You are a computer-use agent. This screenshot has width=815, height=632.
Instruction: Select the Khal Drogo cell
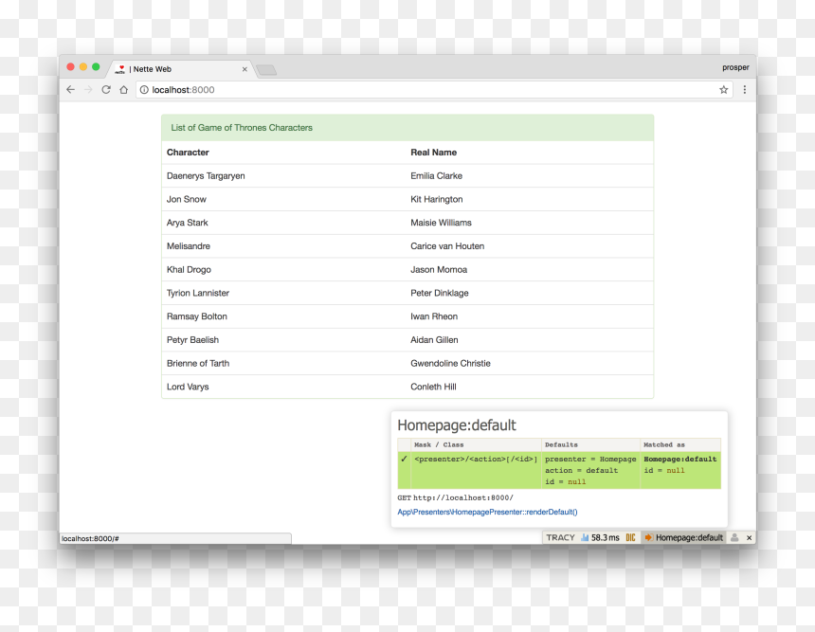click(283, 269)
